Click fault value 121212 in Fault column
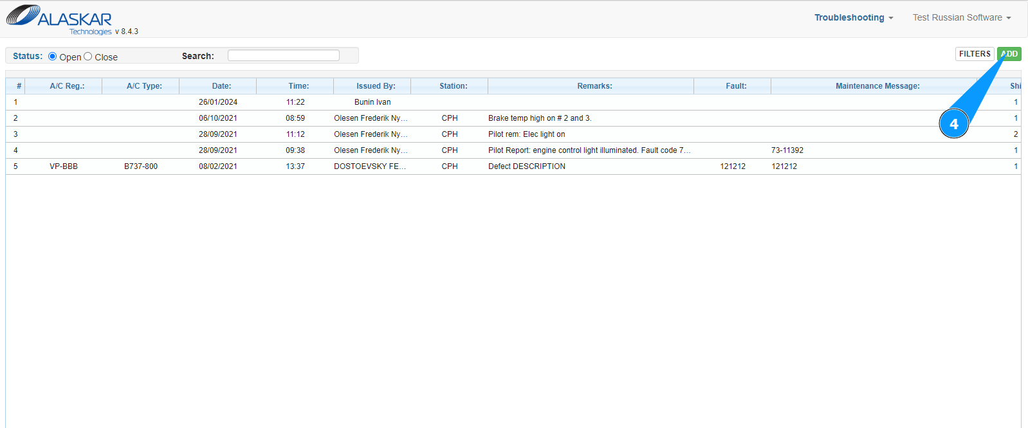 coord(733,166)
